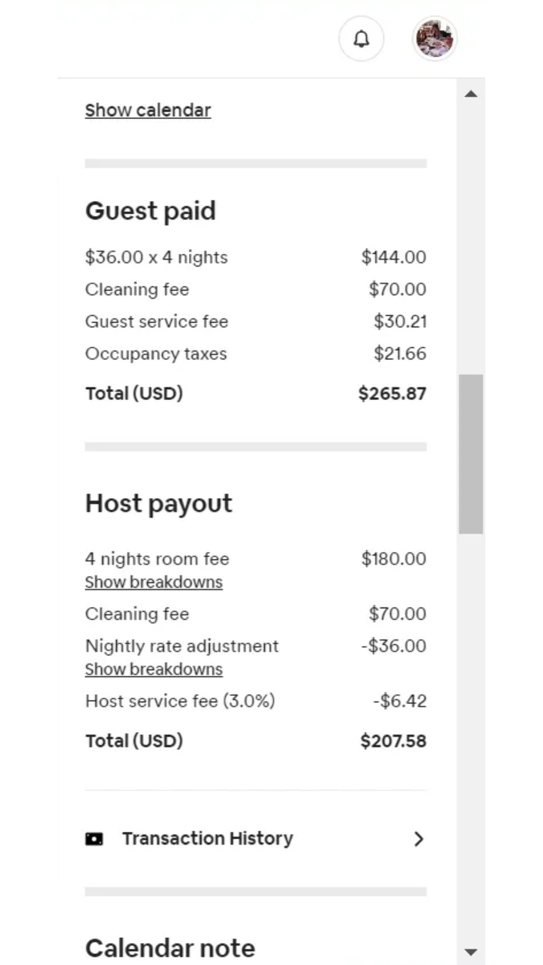
Task: Click the Host service fee (3.0%) label
Action: [180, 701]
